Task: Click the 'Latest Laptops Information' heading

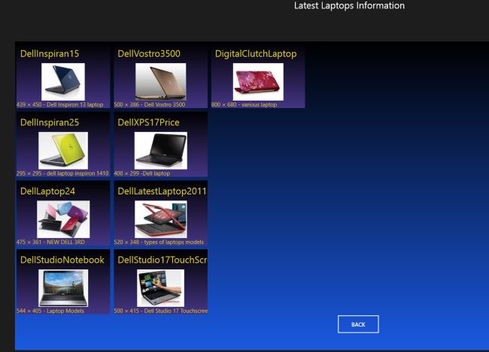Action: coord(349,5)
